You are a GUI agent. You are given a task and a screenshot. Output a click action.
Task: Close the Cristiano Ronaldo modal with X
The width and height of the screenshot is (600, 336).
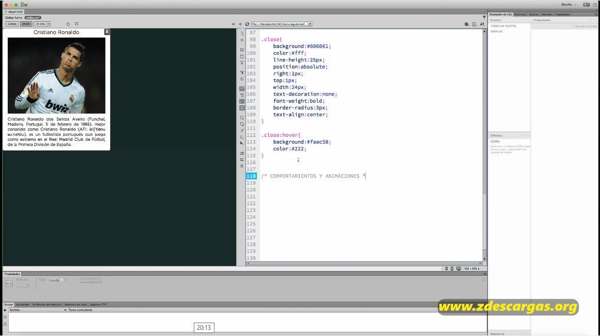107,31
